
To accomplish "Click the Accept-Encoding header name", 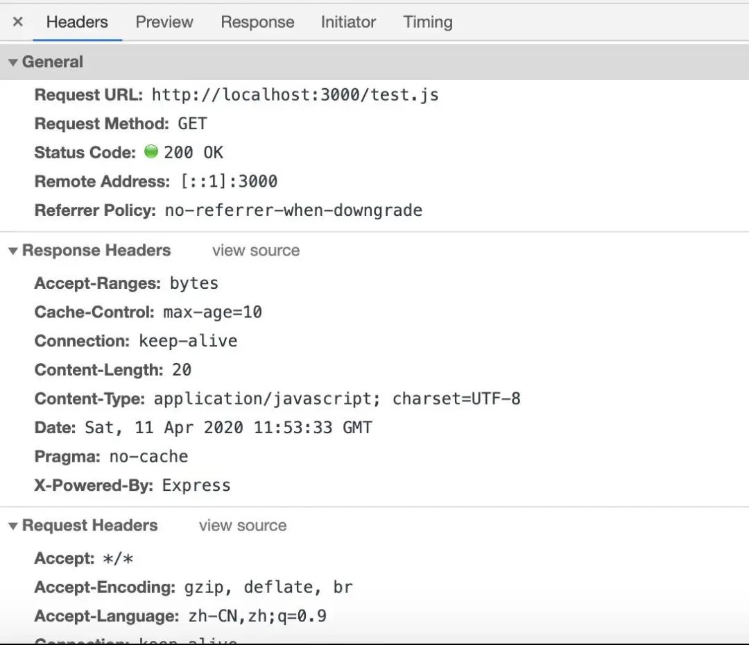I will (105, 587).
